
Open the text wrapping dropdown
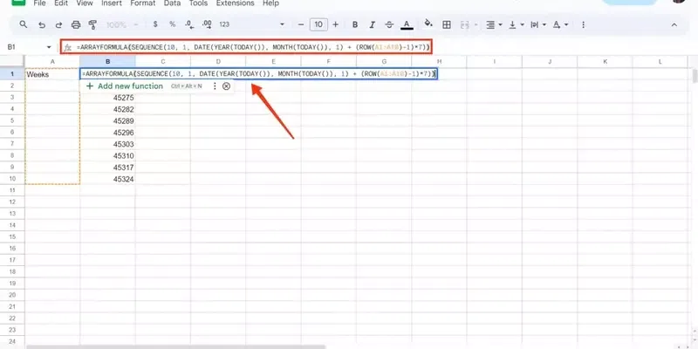click(537, 25)
